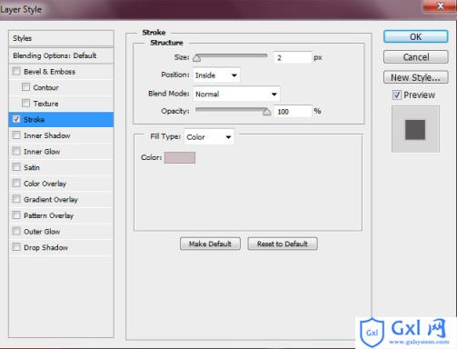
Task: Click the Size value input field
Action: point(293,57)
